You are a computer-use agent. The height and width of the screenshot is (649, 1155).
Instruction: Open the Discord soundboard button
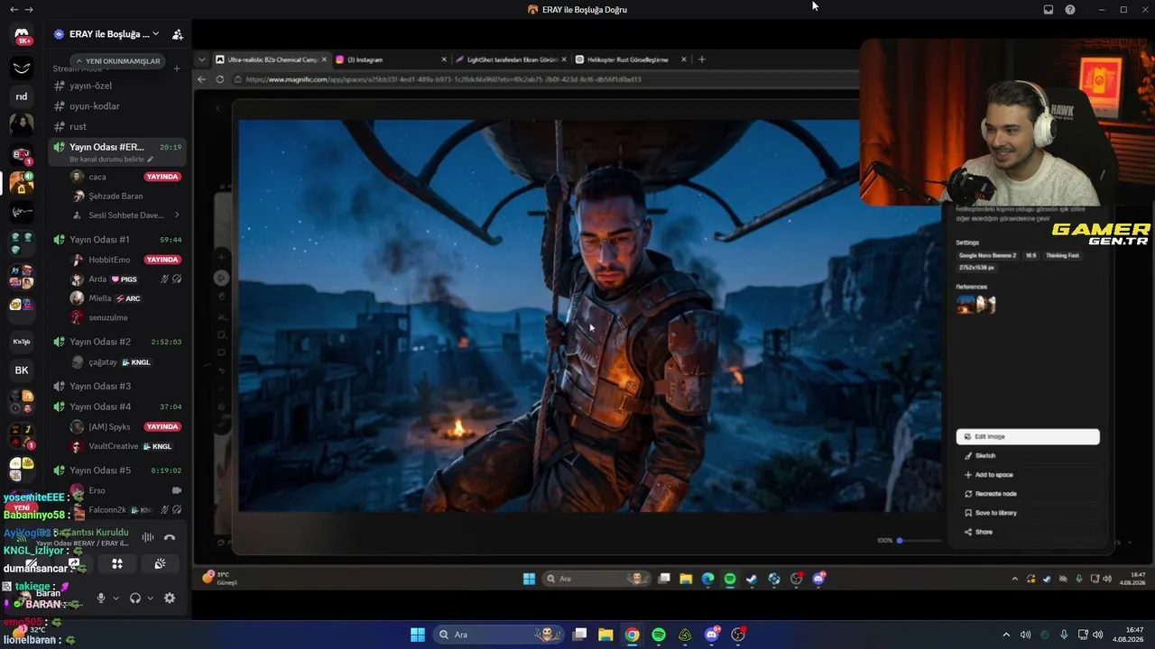pyautogui.click(x=160, y=563)
